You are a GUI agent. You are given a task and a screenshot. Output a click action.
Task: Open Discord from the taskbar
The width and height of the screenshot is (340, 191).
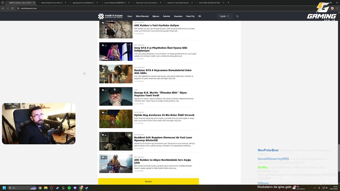(x=75, y=188)
